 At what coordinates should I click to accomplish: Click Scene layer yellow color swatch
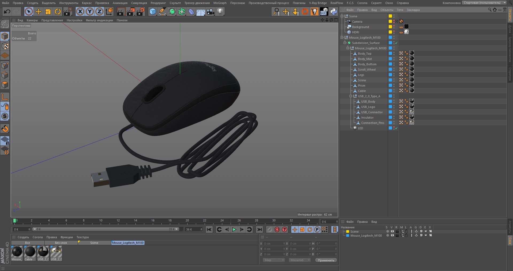point(348,232)
